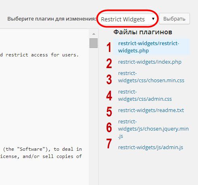Open restrict-widgets/index.php file
Image resolution: width=198 pixels, height=185 pixels.
150,62
